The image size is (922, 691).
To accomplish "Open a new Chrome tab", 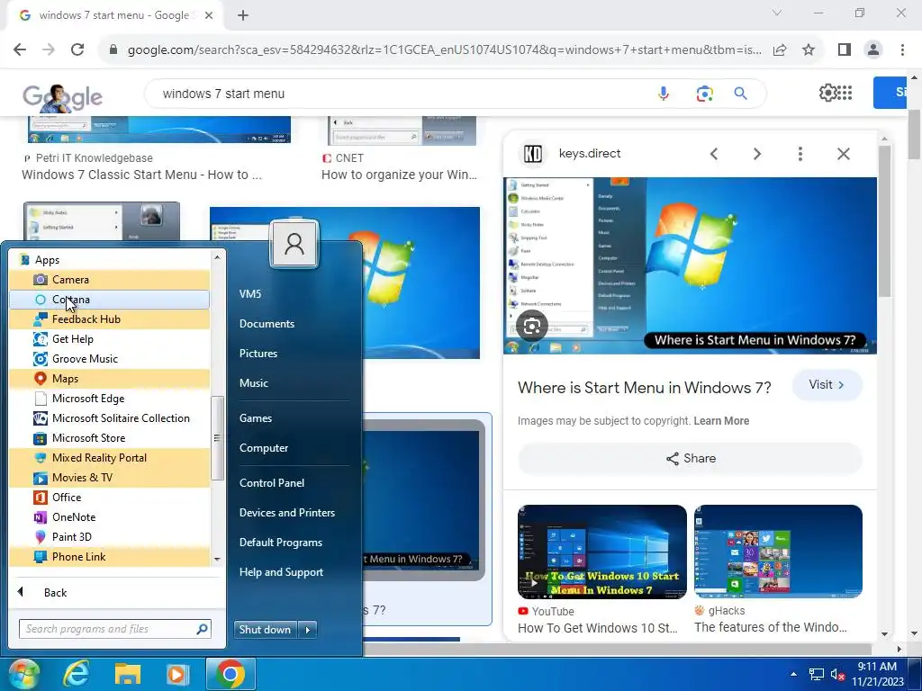I will pyautogui.click(x=243, y=15).
